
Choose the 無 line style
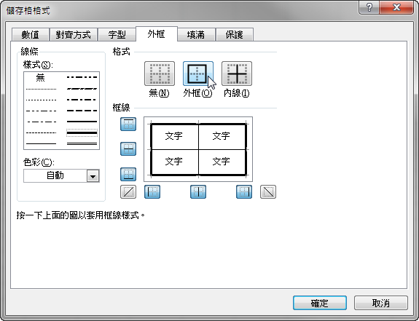point(41,78)
